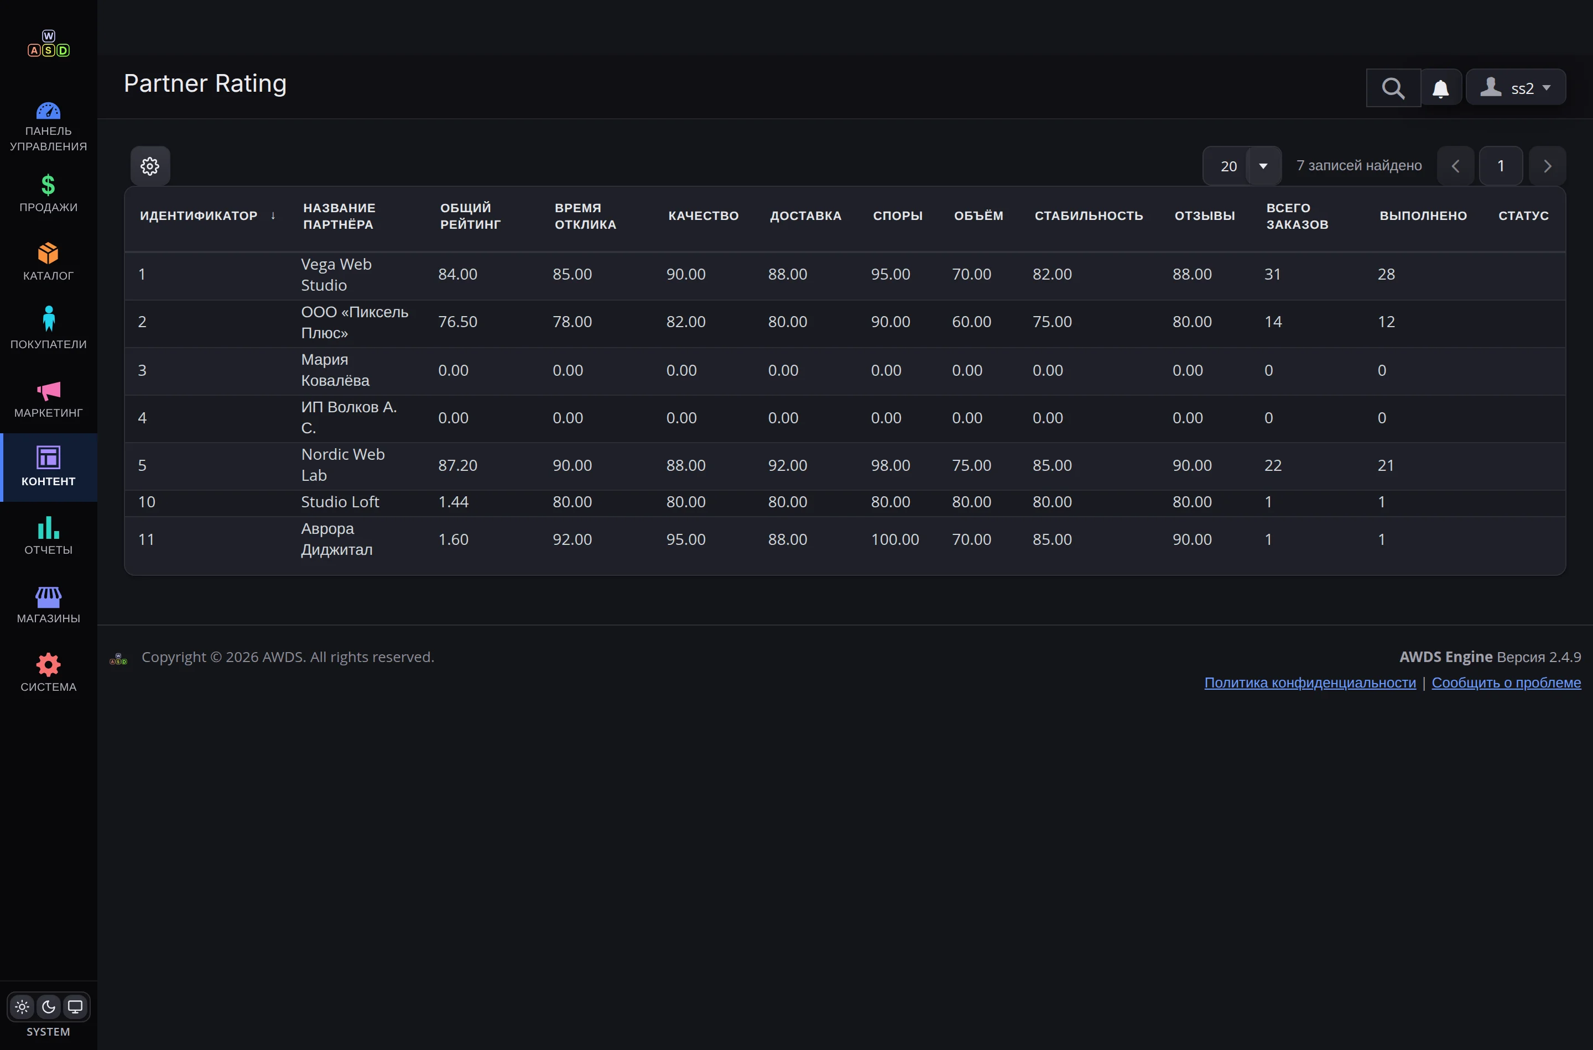1593x1050 pixels.
Task: Open the Панель управления dashboard section
Action: [48, 127]
